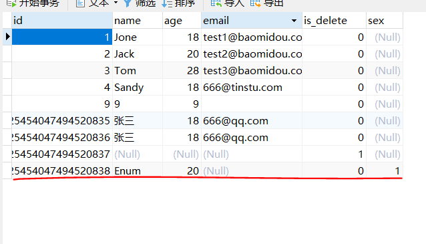Select the id cell ending in 520837

[x=62, y=154]
